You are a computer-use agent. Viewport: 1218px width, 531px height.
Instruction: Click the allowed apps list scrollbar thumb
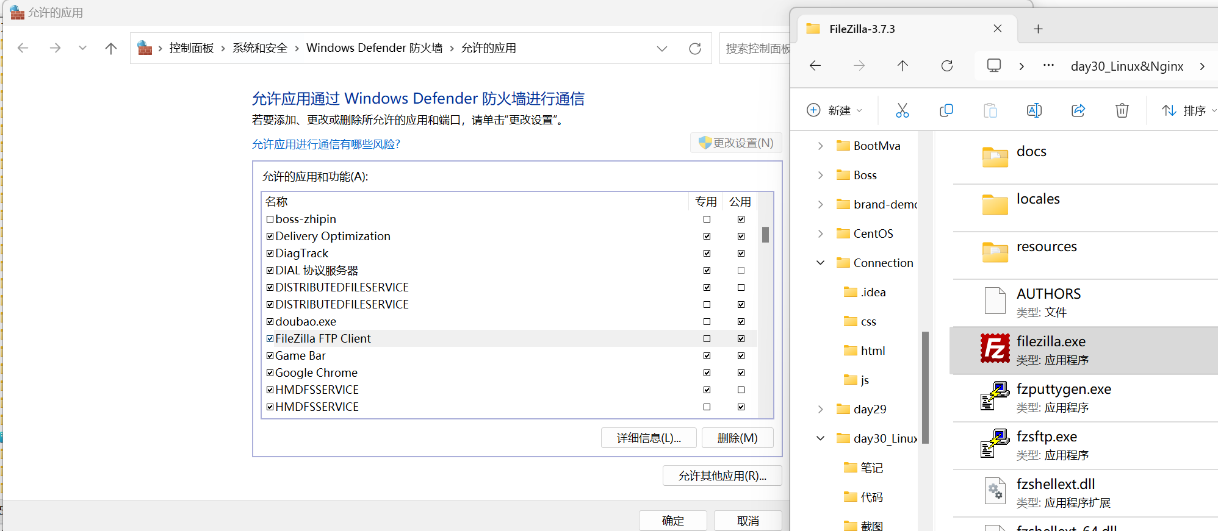click(x=765, y=235)
